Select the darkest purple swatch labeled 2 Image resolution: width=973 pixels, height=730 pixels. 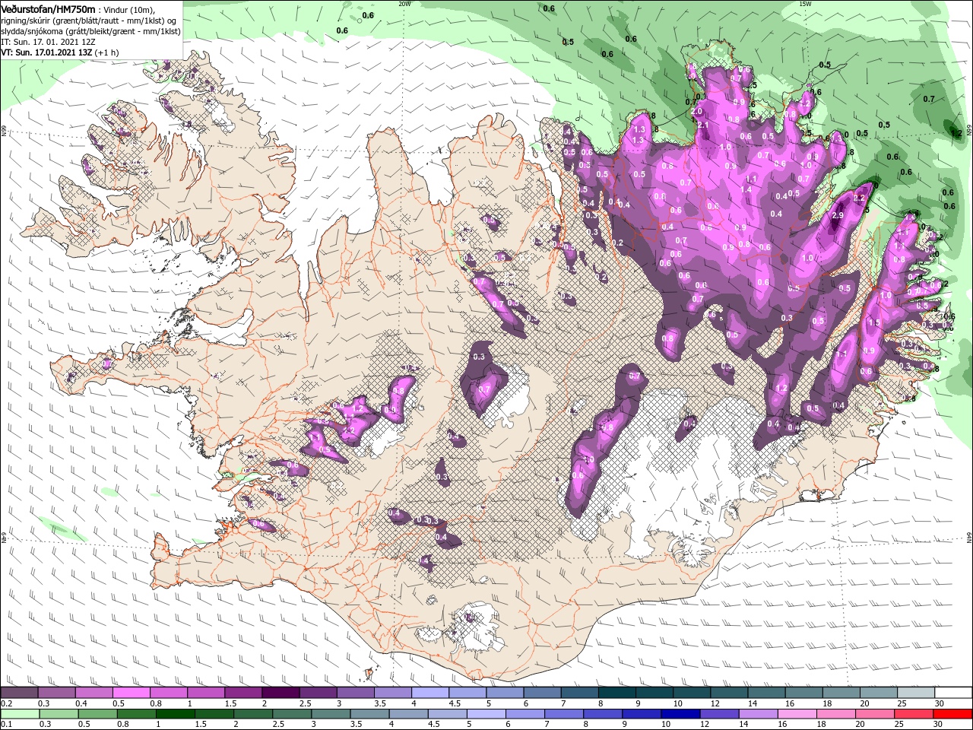pyautogui.click(x=280, y=693)
